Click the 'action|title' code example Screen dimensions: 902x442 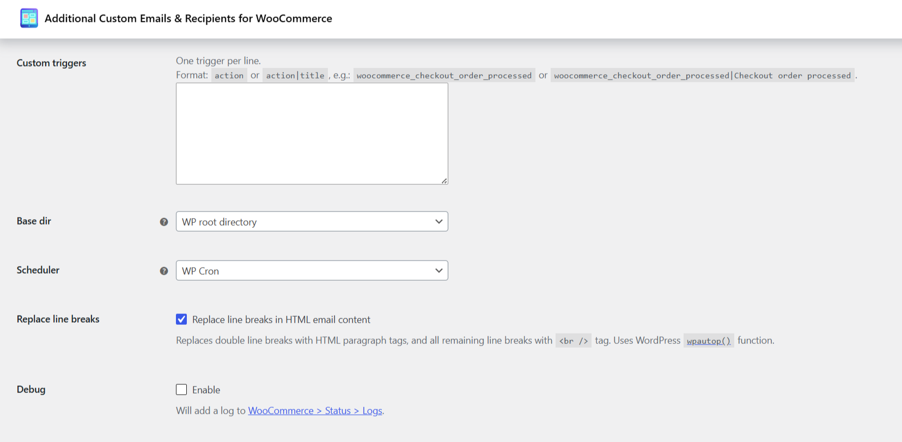click(295, 76)
